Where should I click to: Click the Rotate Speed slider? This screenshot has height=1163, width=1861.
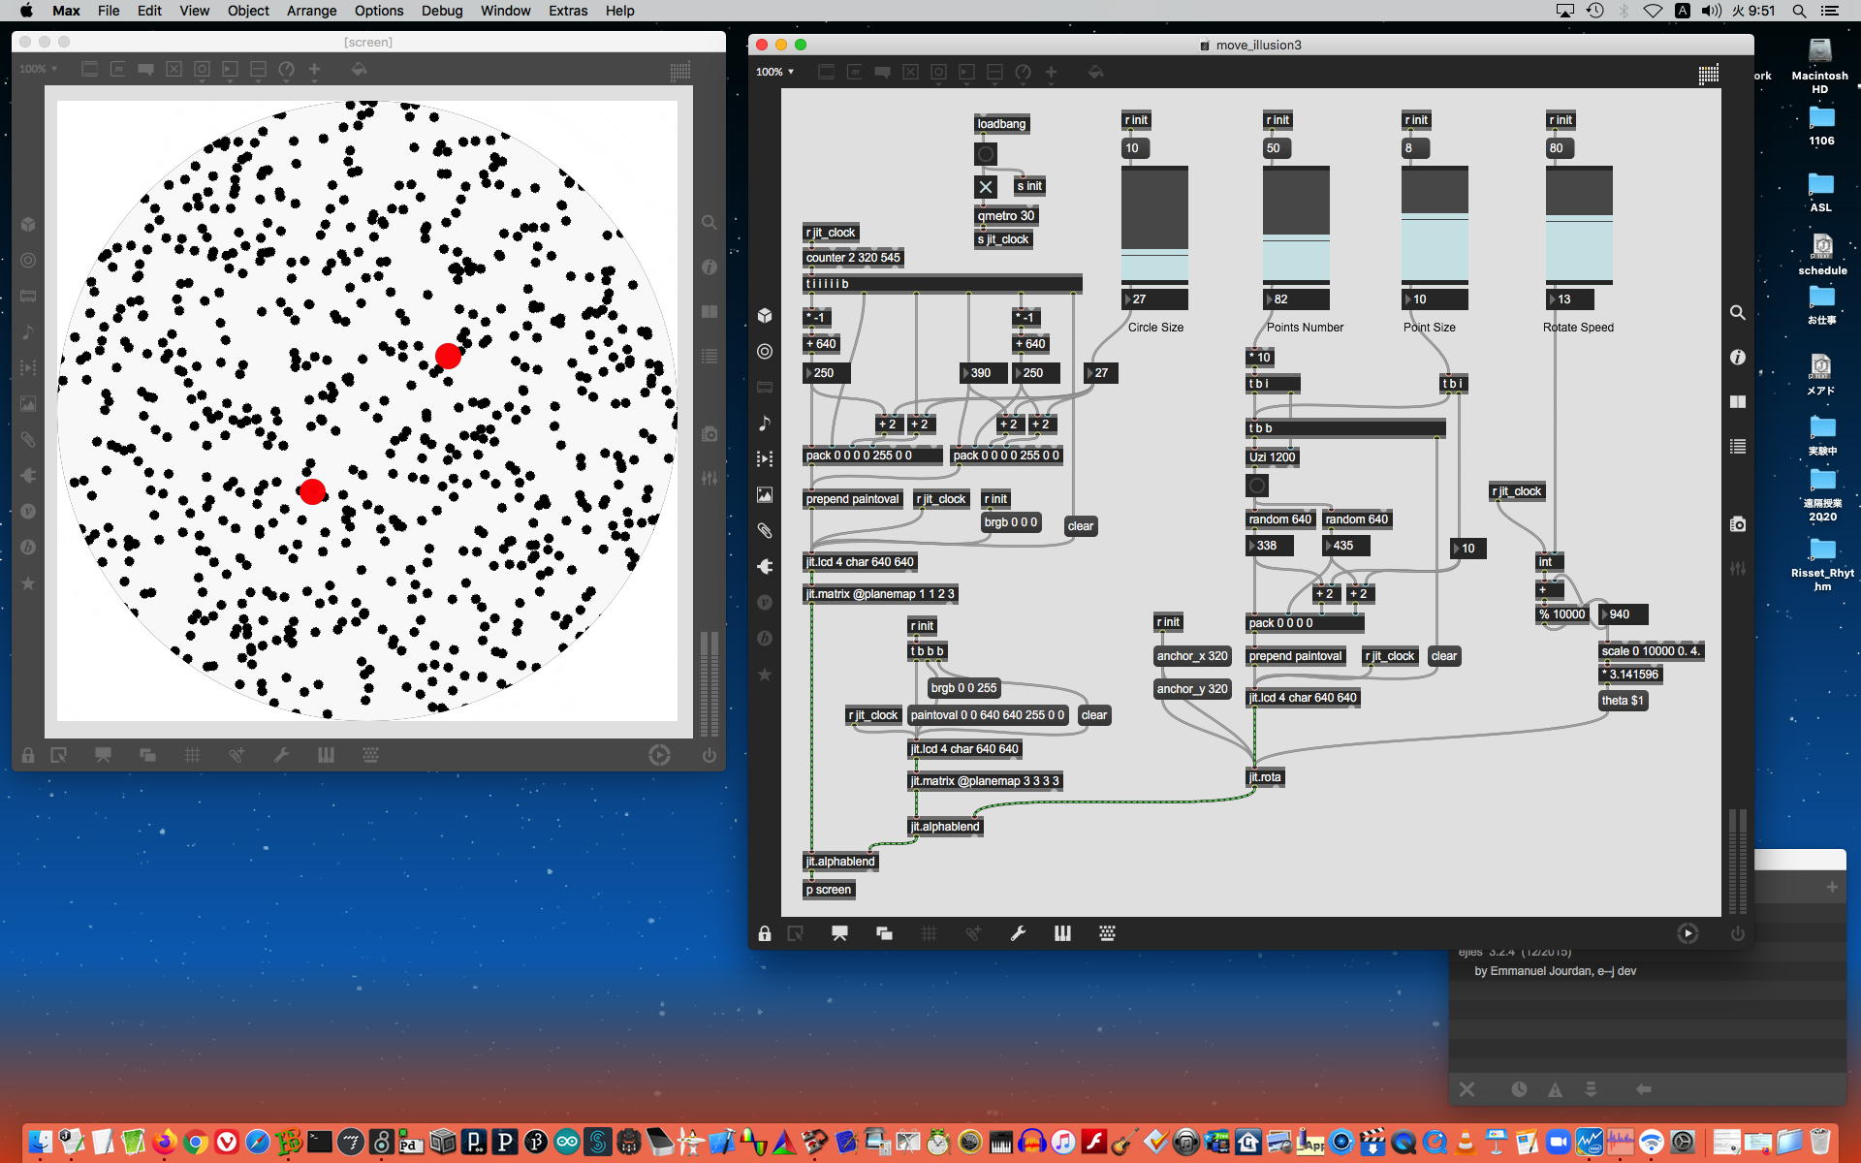tap(1578, 225)
